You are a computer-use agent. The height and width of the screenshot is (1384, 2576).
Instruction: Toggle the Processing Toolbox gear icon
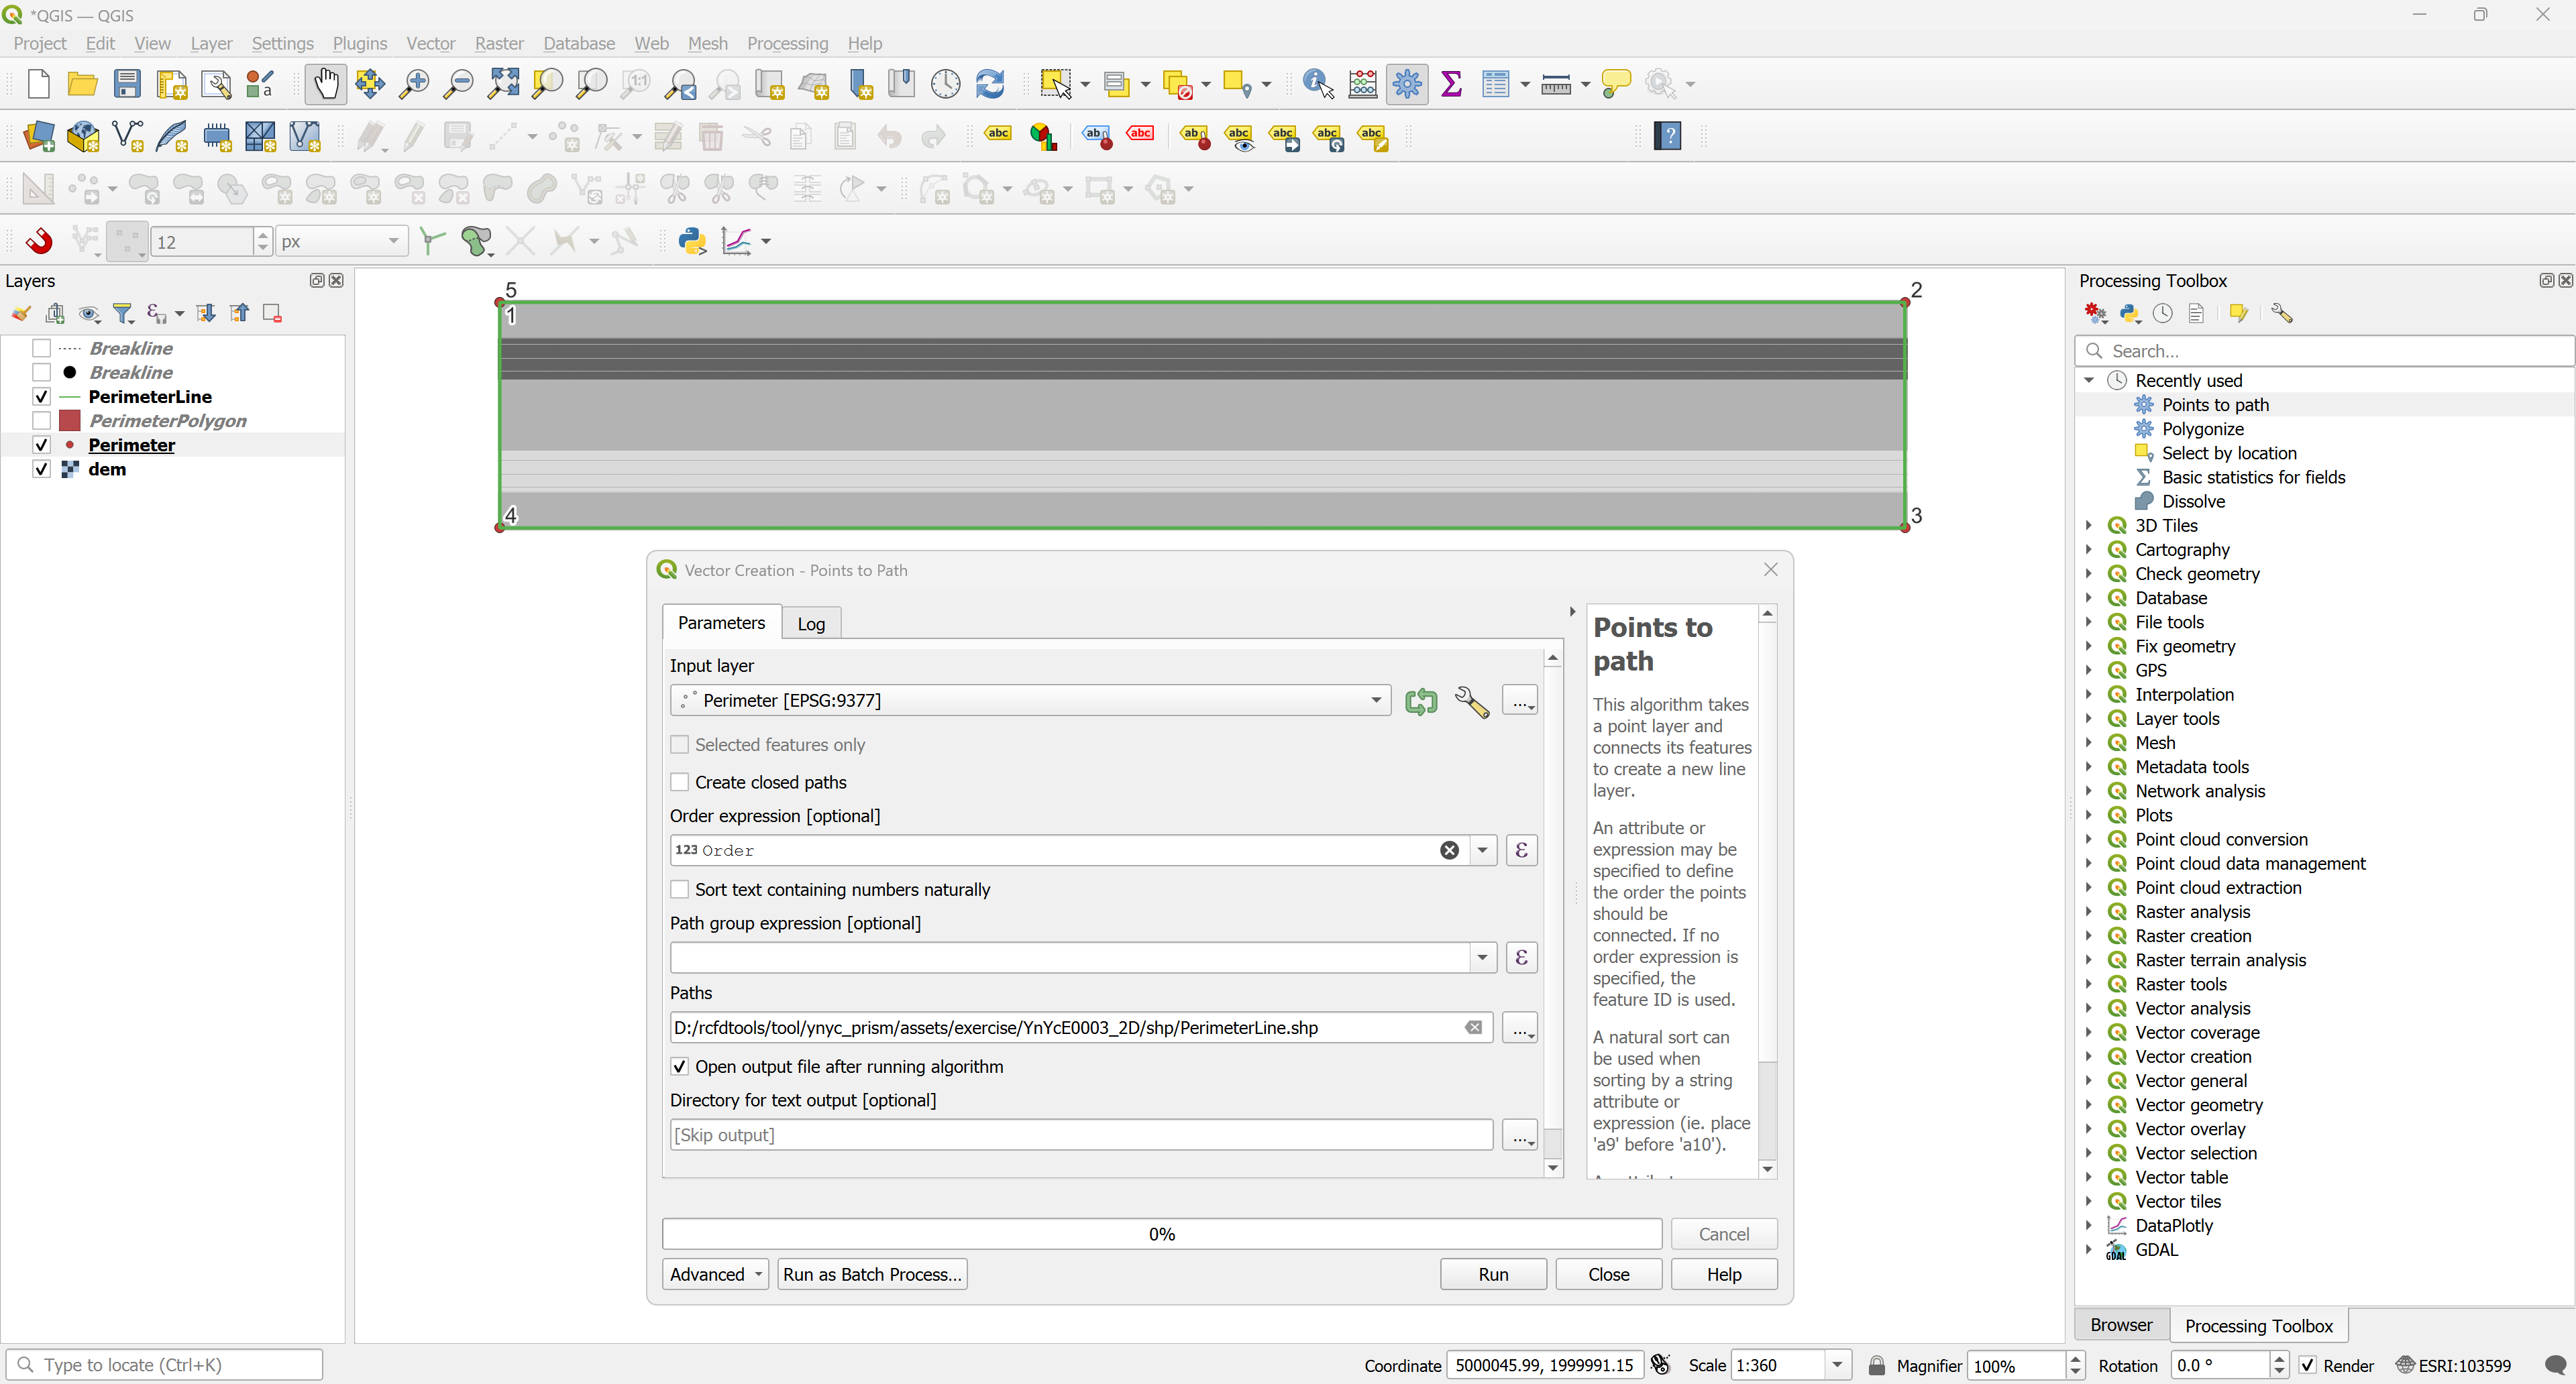[x=1407, y=84]
